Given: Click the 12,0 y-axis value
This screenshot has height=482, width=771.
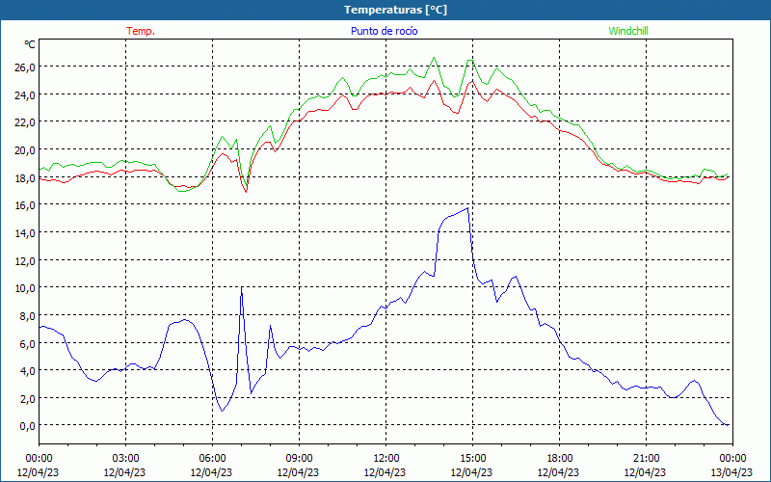Looking at the screenshot, I should (25, 260).
